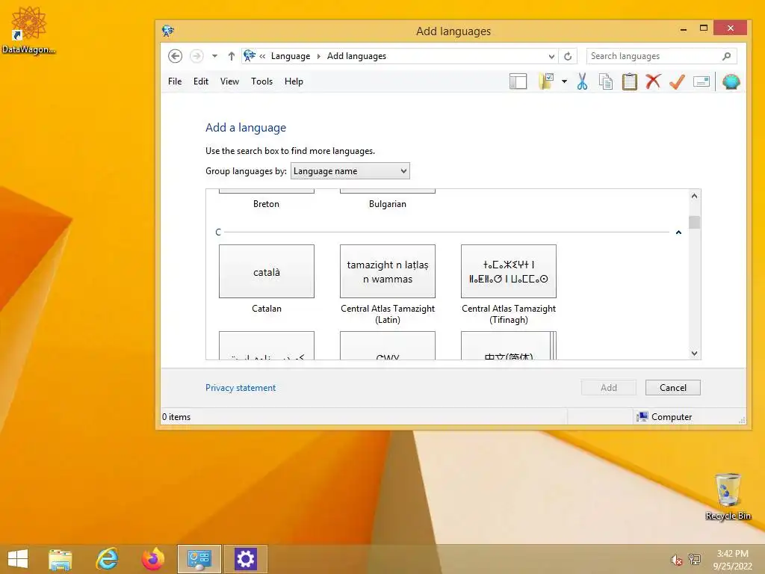
Task: Open the Group languages by dropdown
Action: click(350, 171)
